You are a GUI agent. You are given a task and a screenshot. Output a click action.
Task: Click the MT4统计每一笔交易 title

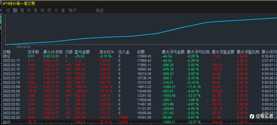point(19,4)
